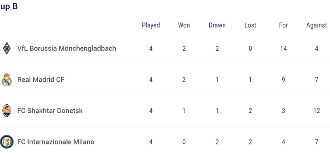330x155 pixels.
Task: Click Real Madrid's goals For value 9
Action: pos(283,79)
